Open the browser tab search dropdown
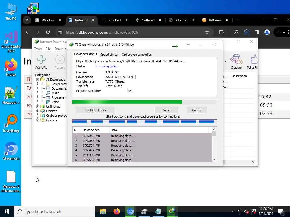 click(27, 20)
